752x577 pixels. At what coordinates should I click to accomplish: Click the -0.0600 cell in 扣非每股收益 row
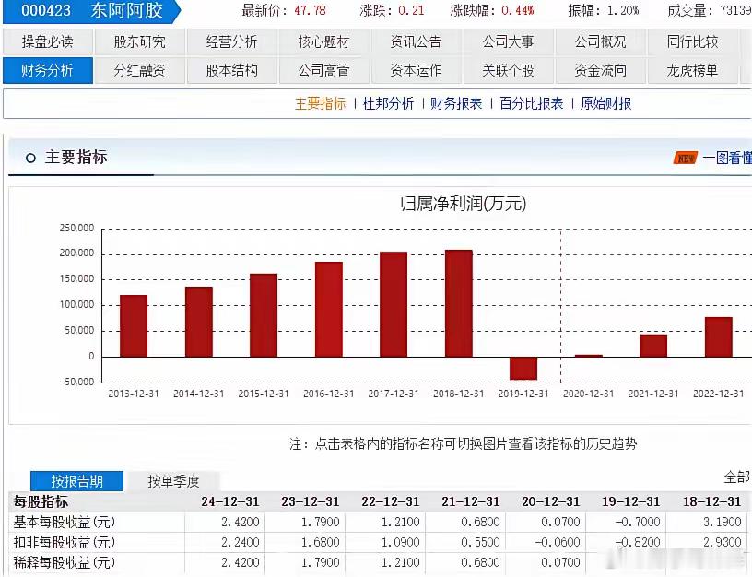click(x=558, y=542)
